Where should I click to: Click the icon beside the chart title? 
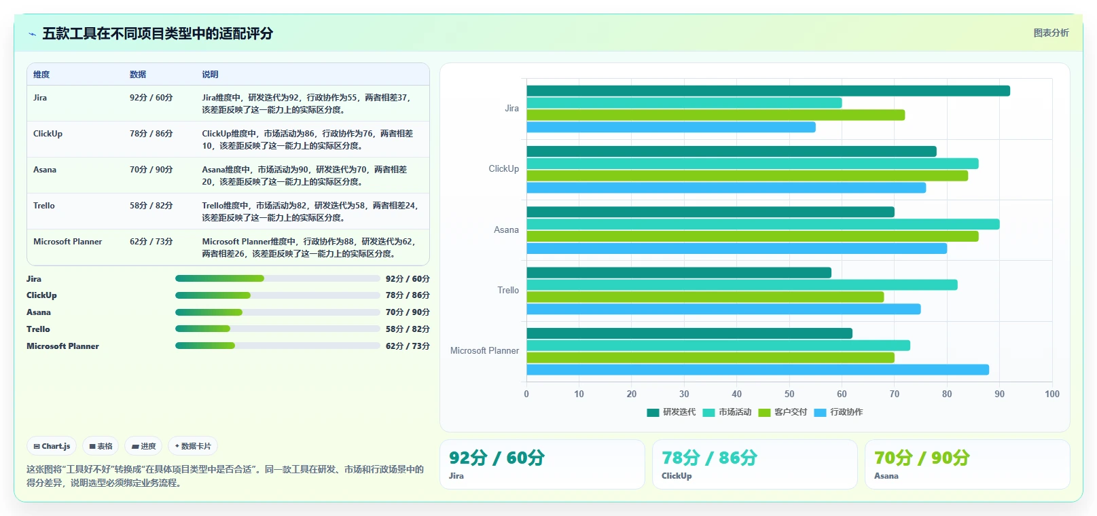32,34
